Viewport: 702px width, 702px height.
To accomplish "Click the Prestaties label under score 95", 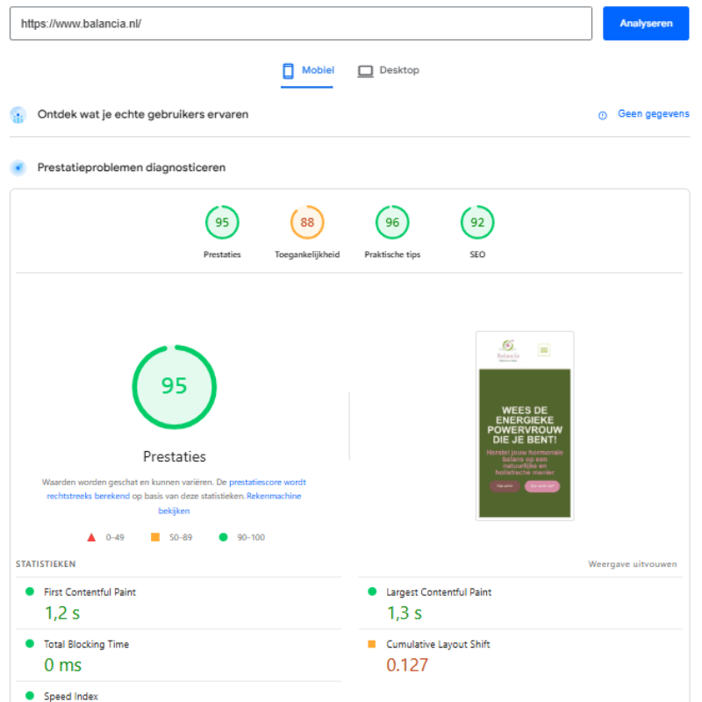I will (222, 254).
